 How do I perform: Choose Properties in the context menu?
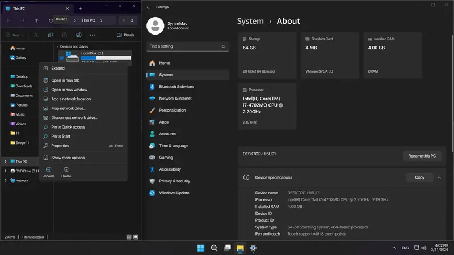point(83,146)
